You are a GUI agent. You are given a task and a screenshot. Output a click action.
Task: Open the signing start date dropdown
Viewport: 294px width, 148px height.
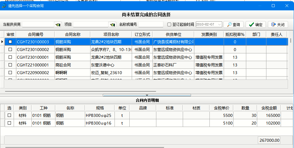pyautogui.click(x=220, y=25)
